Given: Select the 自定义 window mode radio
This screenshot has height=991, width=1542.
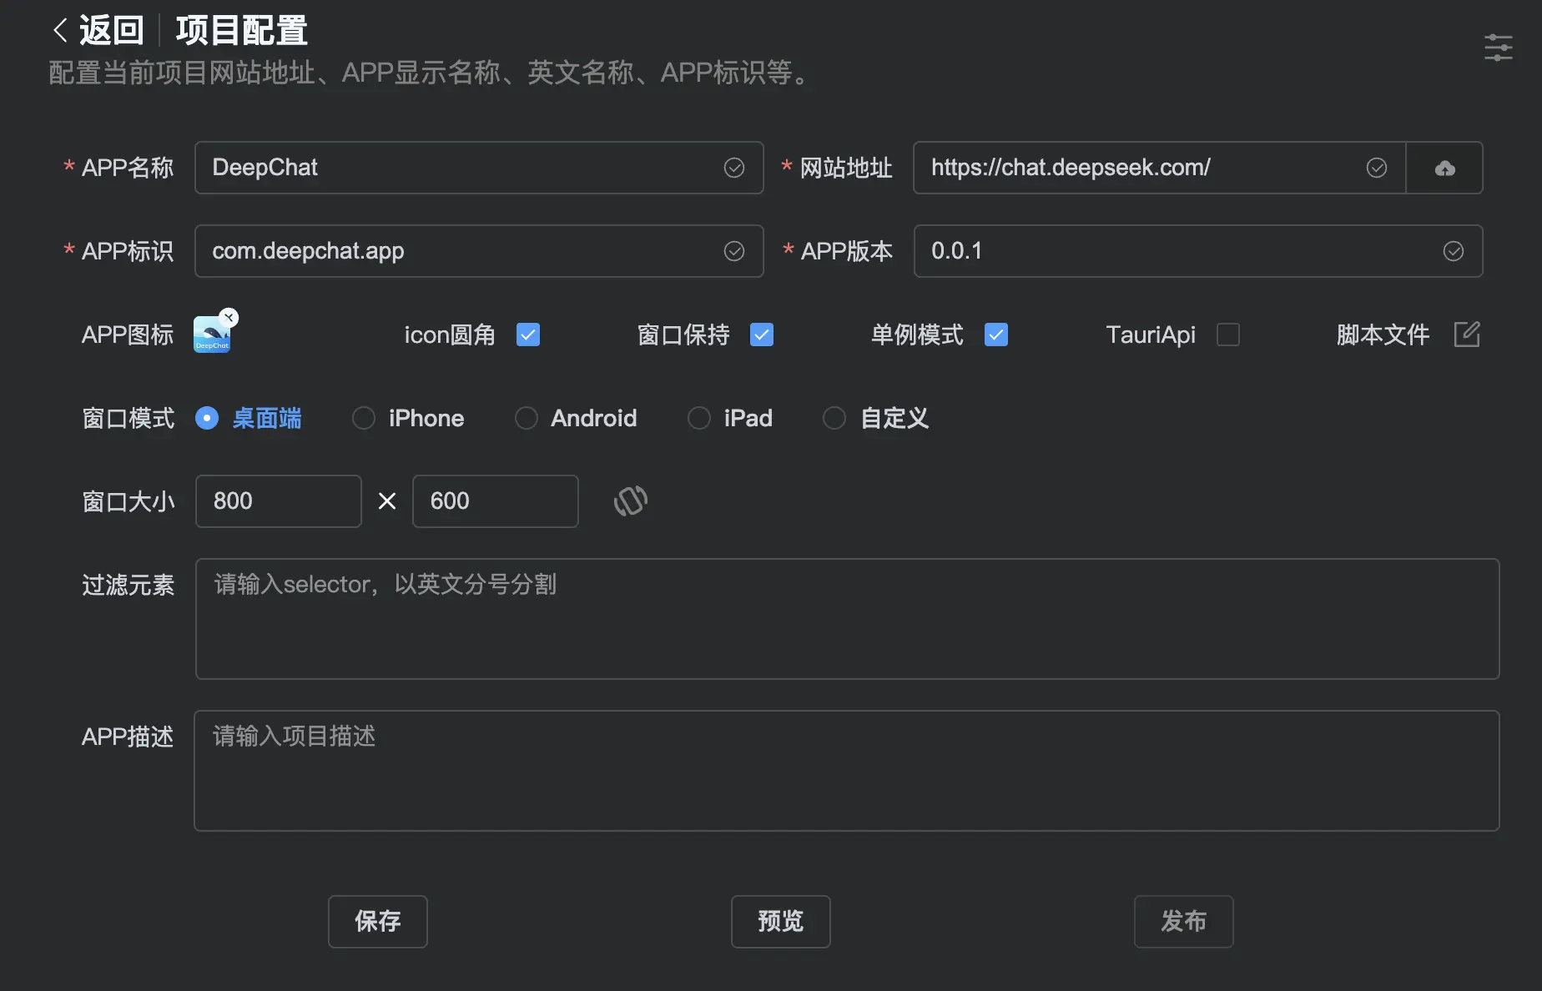Looking at the screenshot, I should pyautogui.click(x=834, y=418).
